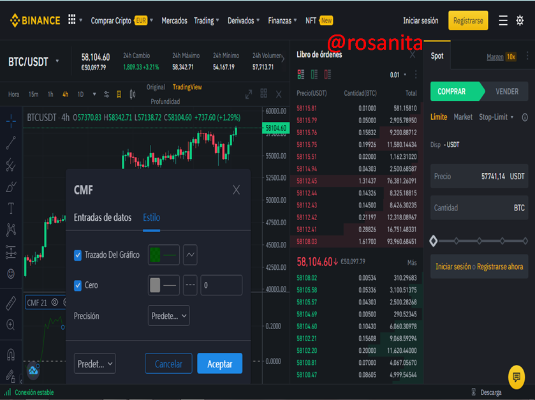Open the Precisión dropdown
This screenshot has width=535, height=400.
coord(168,316)
